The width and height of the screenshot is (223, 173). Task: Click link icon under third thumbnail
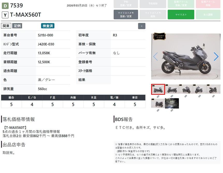(x=186, y=96)
